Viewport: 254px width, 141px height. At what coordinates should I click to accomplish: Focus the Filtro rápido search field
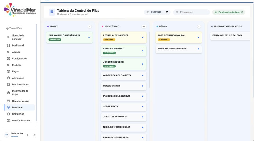[x=191, y=12]
